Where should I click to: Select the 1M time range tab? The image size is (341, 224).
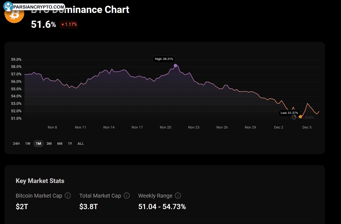pos(38,144)
